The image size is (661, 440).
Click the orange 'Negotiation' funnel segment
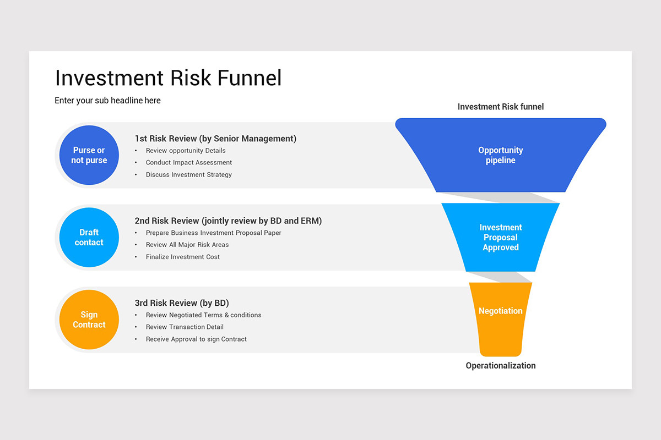500,311
